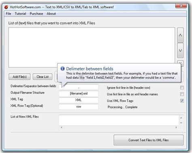Click the Add File(s) button
192x153 pixels.
pyautogui.click(x=19, y=77)
